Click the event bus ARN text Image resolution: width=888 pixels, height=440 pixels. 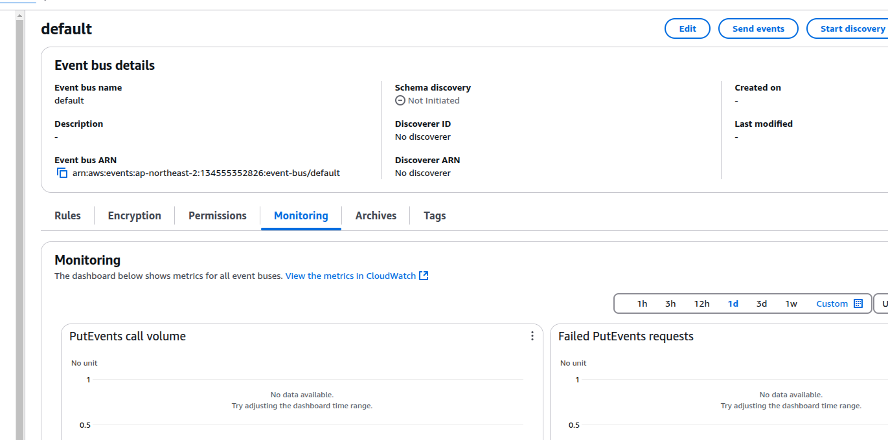(x=206, y=173)
